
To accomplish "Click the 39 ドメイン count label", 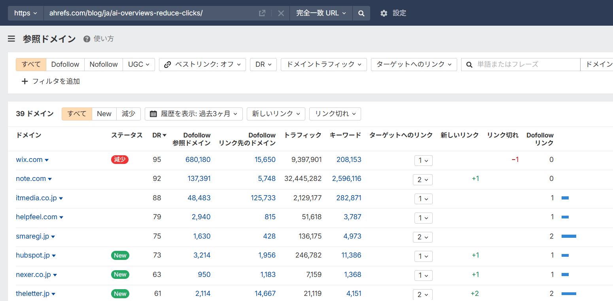I will click(x=35, y=114).
